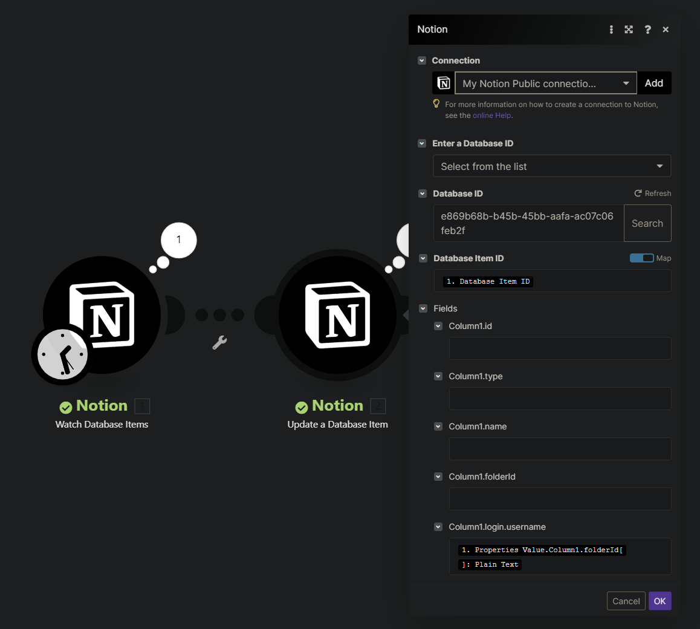Screen dimensions: 700x629
Task: Collapse the Column1.name field
Action: [x=438, y=426]
